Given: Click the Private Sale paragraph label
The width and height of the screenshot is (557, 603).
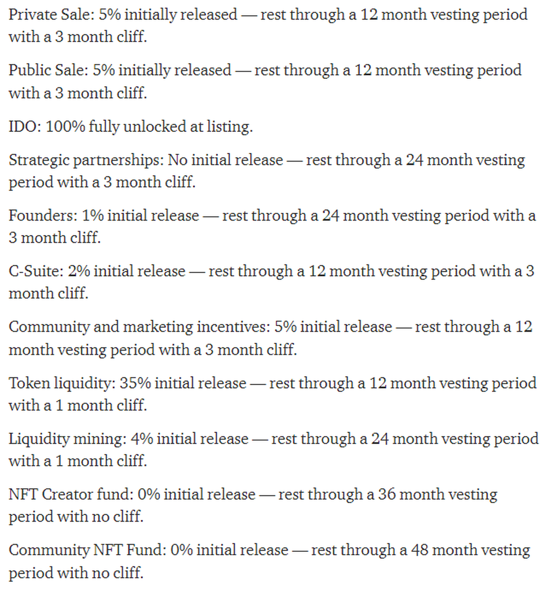Looking at the screenshot, I should (51, 14).
